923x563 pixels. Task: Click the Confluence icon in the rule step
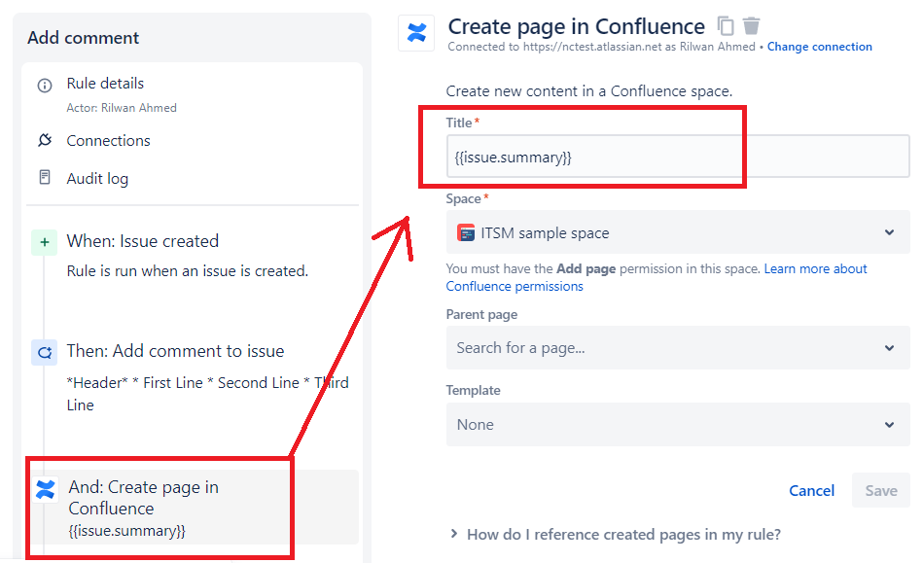(46, 489)
